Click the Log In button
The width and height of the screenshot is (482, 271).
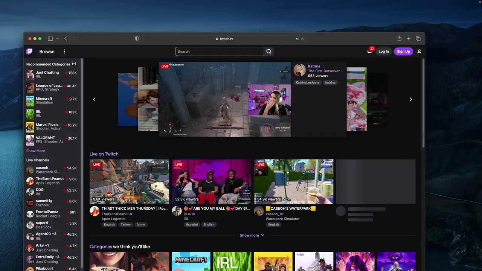click(384, 52)
